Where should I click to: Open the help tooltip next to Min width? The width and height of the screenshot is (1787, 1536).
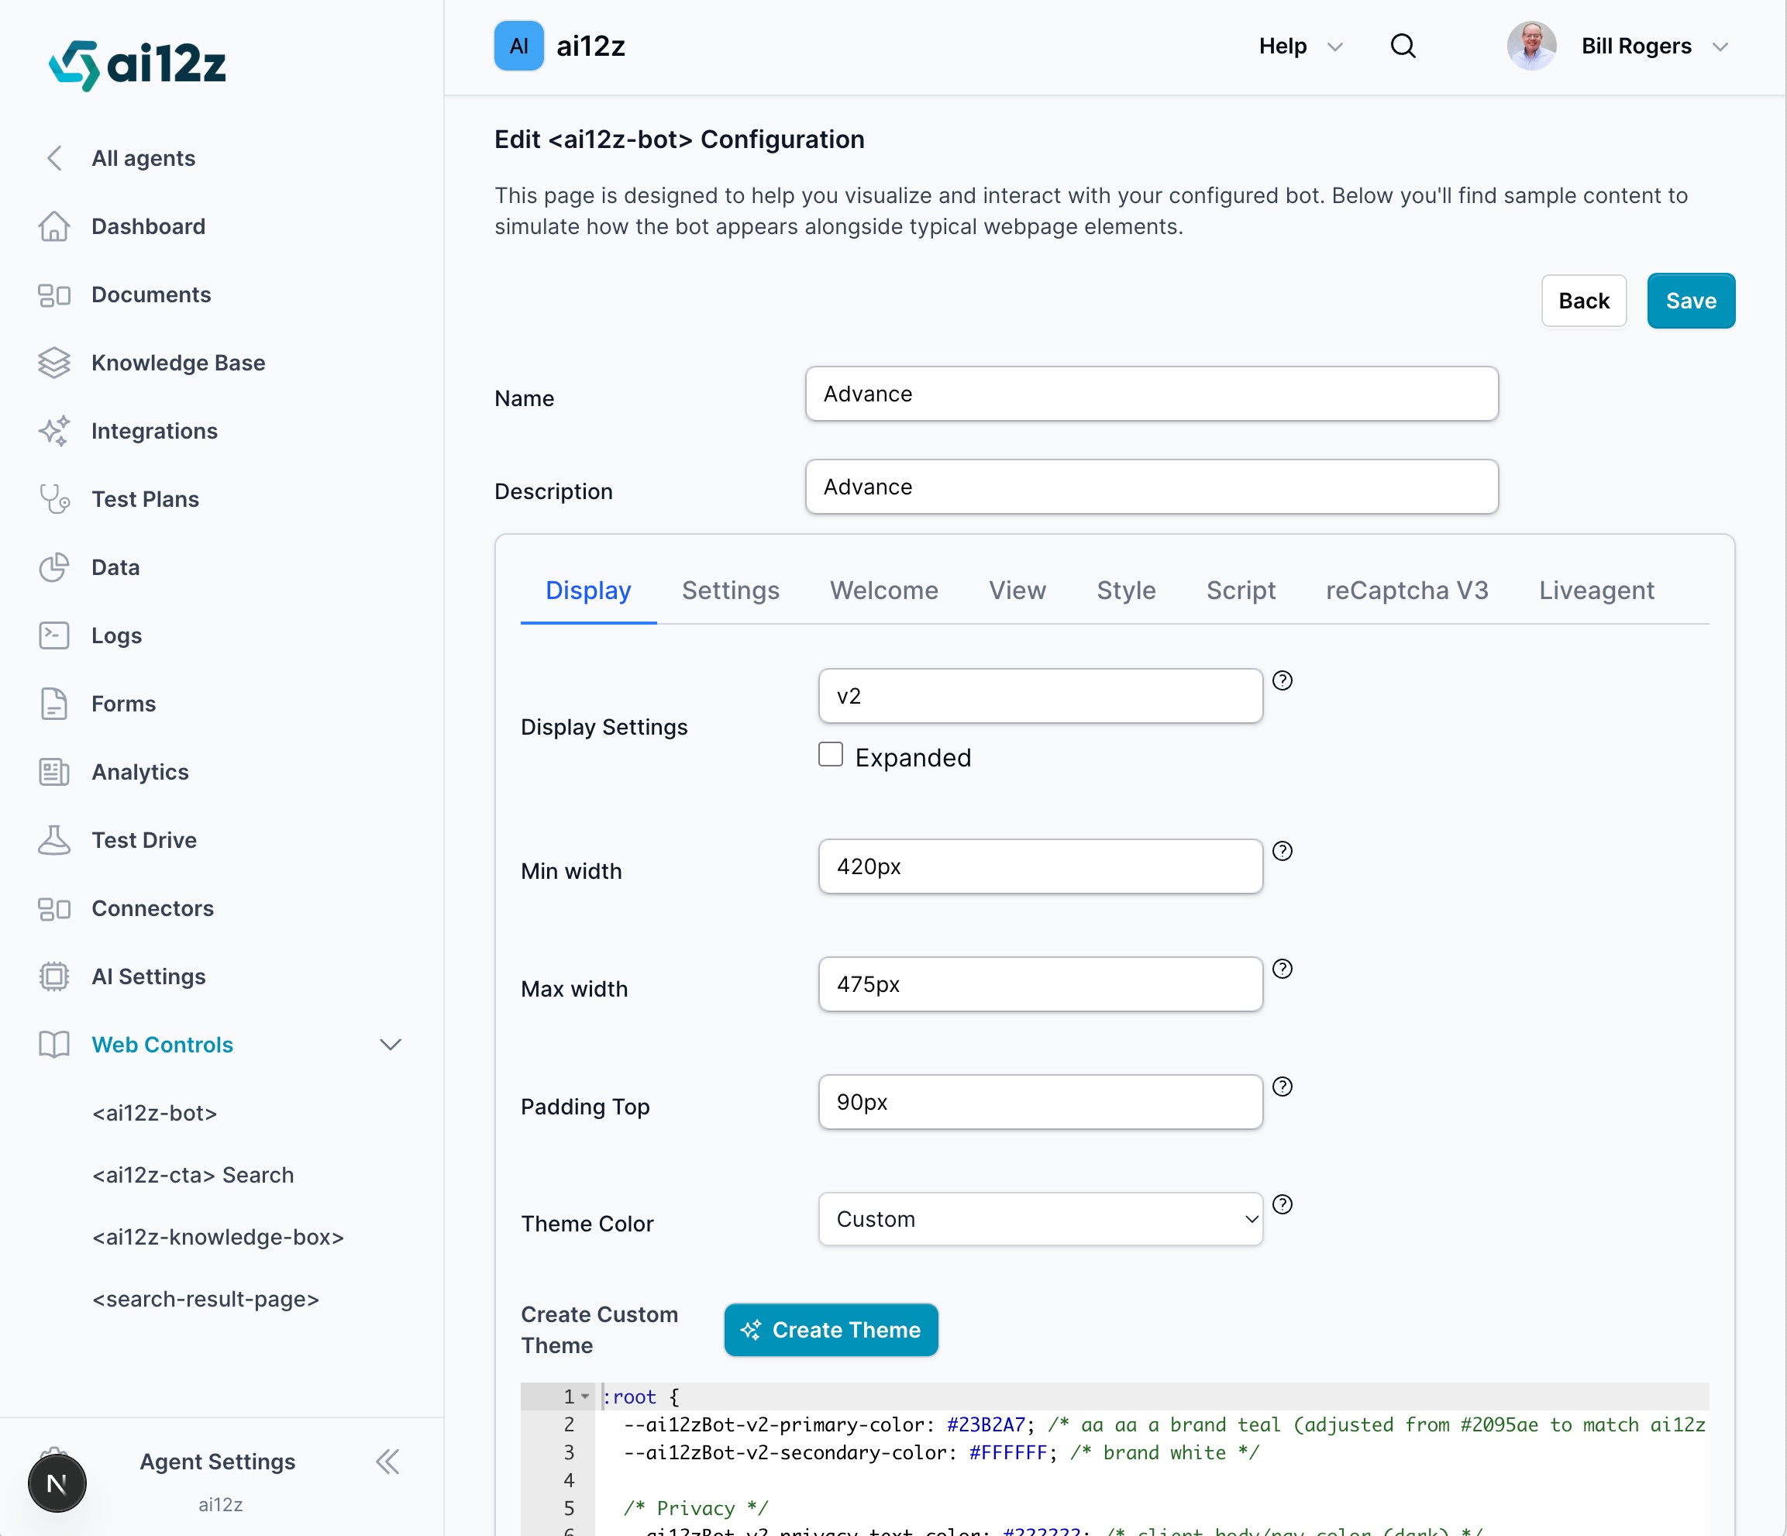click(1283, 852)
